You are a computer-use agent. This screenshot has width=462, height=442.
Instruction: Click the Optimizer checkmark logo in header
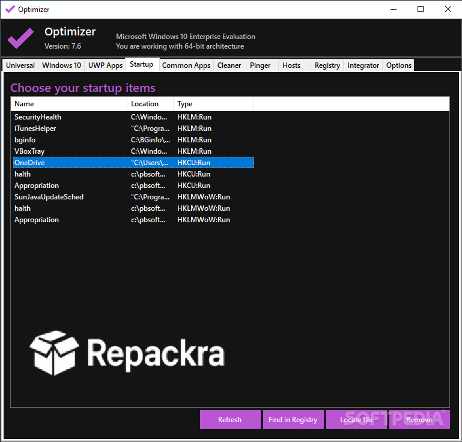20,38
